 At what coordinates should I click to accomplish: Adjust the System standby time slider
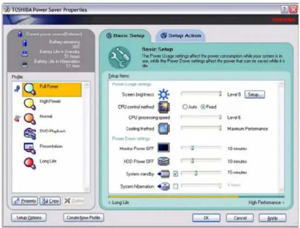201,173
